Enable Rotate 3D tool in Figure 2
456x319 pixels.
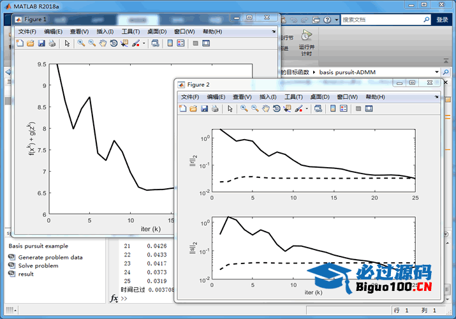click(x=277, y=108)
